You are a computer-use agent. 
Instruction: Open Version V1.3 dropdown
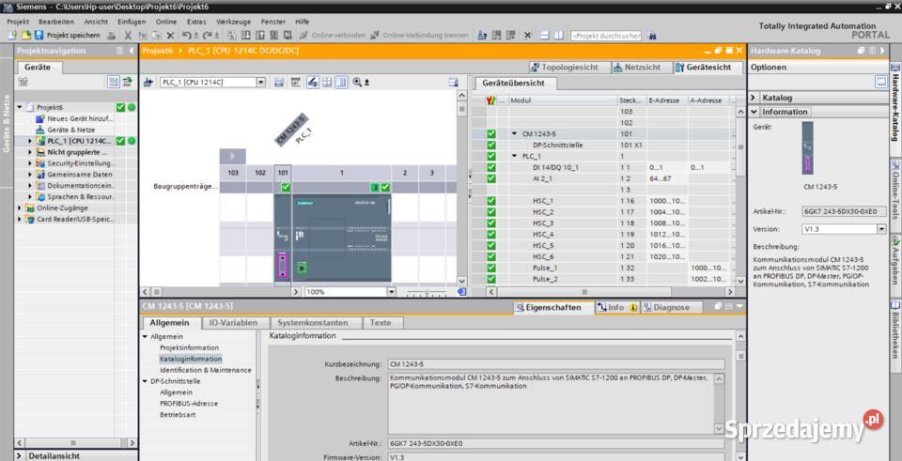point(881,229)
